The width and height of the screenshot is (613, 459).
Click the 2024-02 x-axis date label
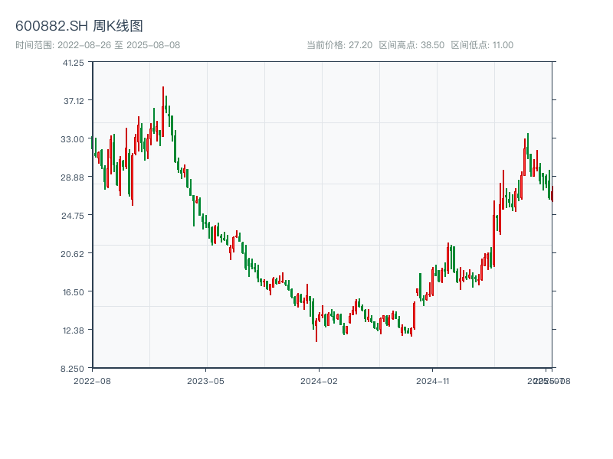point(319,380)
